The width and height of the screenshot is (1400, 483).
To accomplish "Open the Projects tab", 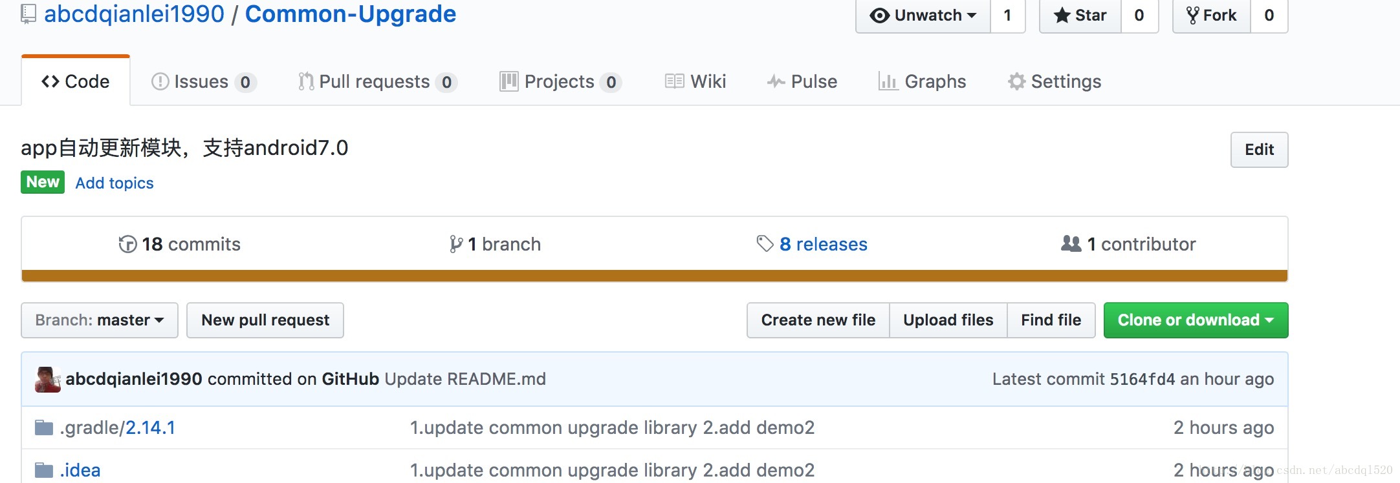I will (561, 81).
